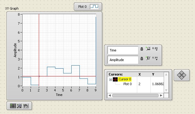Click the Plot 0 step-line style icon
Screen dimensions: 195x114
point(94,7)
